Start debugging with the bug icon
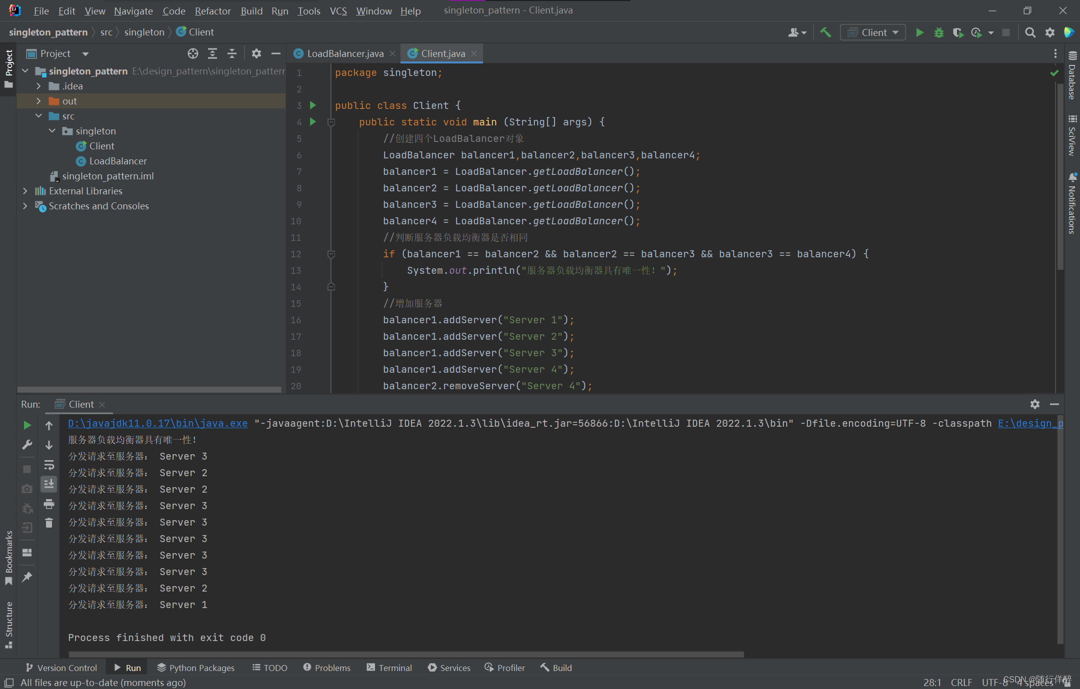Image resolution: width=1080 pixels, height=689 pixels. 938,32
